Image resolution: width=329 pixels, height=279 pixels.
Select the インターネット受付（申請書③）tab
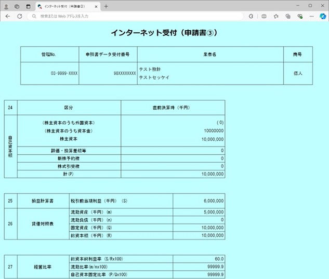point(68,7)
